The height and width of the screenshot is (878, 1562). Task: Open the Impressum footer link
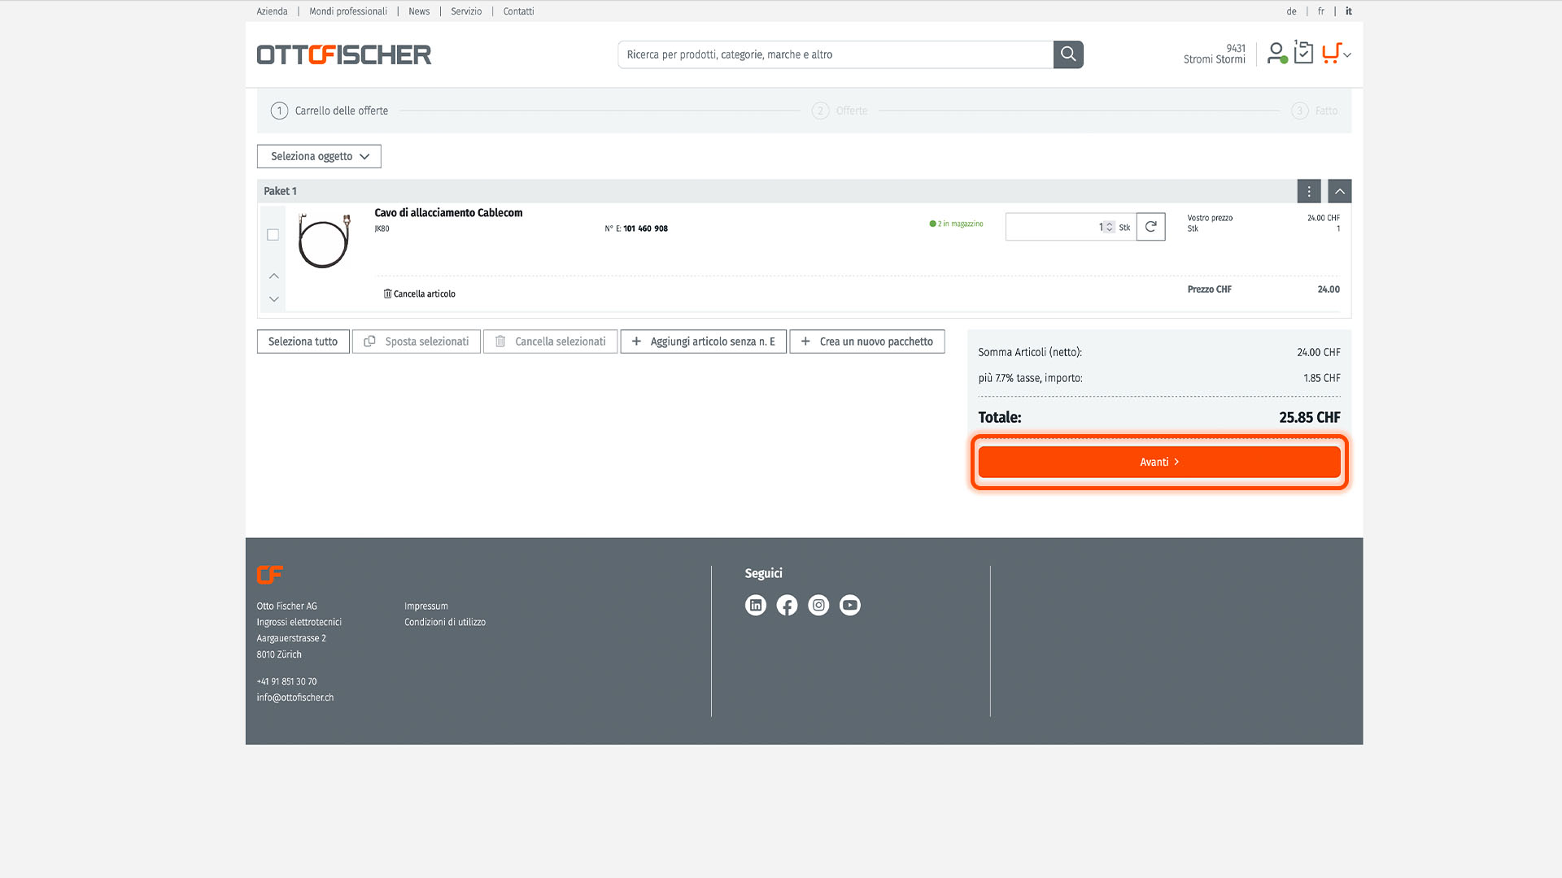pyautogui.click(x=426, y=606)
